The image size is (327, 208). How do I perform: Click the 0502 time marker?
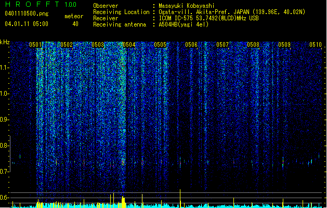click(x=67, y=45)
